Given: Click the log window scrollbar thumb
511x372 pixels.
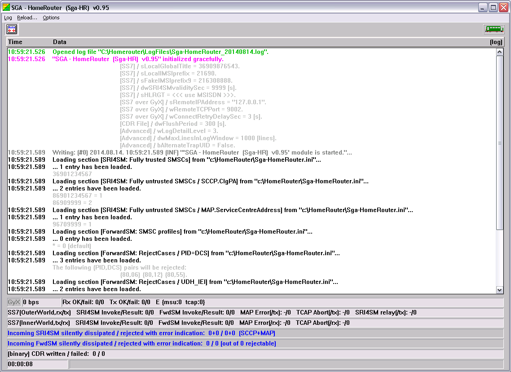Looking at the screenshot, I should click(500, 143).
